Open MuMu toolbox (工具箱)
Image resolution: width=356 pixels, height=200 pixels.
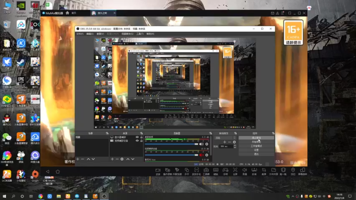click(206, 172)
